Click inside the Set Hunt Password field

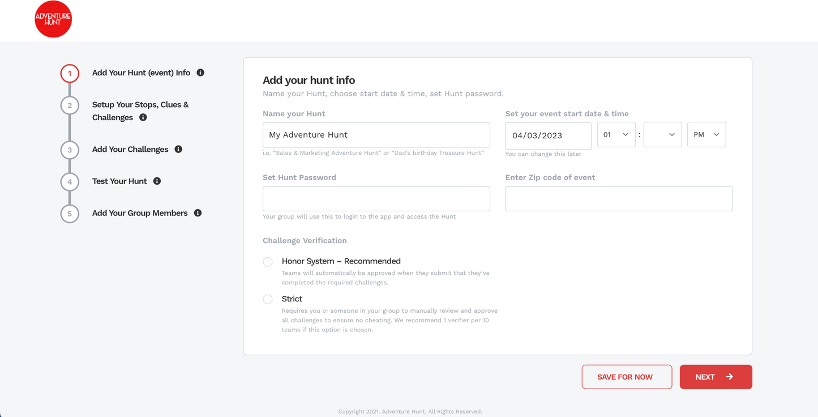point(376,198)
